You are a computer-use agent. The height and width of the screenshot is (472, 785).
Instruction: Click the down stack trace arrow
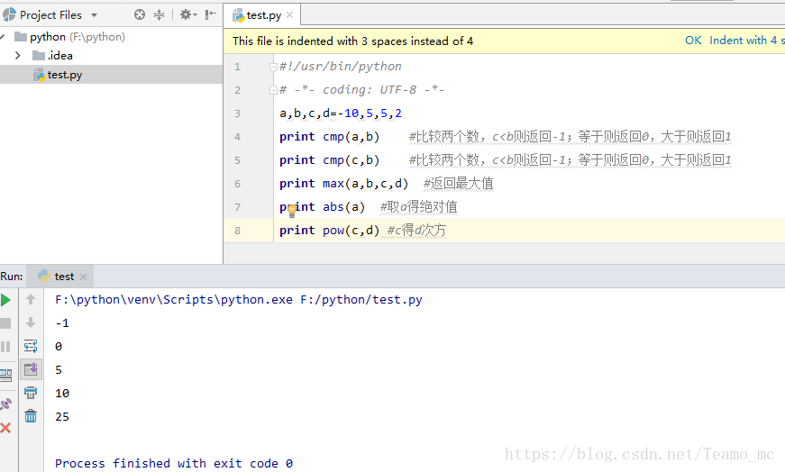tap(31, 322)
